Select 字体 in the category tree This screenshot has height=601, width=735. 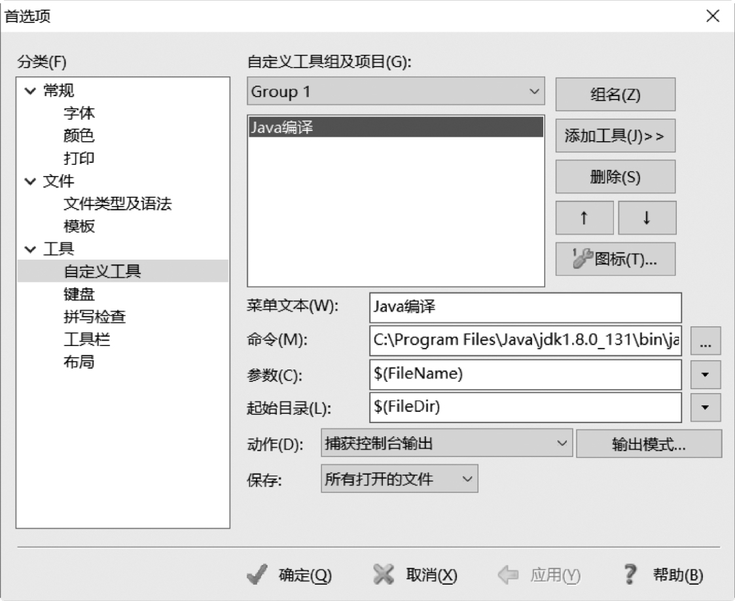pyautogui.click(x=79, y=113)
